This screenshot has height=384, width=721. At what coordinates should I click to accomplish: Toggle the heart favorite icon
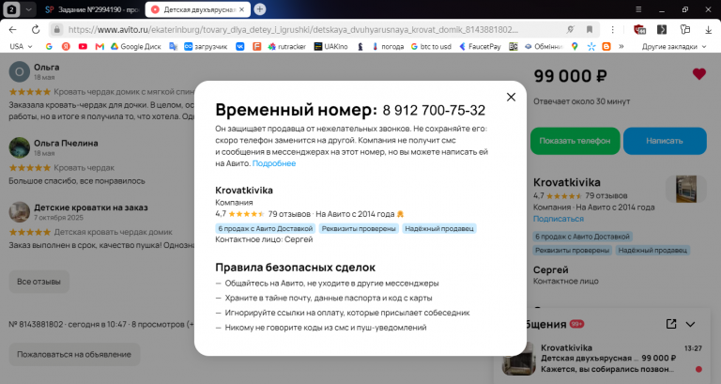coord(698,74)
